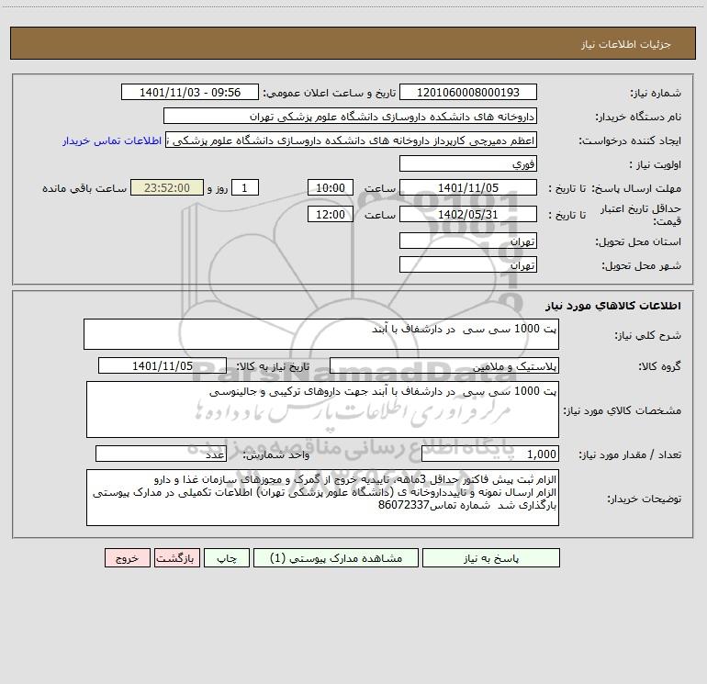Viewport: 707px width, 684px height.
Task: Click the quantity field showing 1,000
Action: pyautogui.click(x=490, y=454)
